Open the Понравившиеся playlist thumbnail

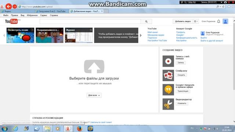pyautogui.click(x=50, y=35)
